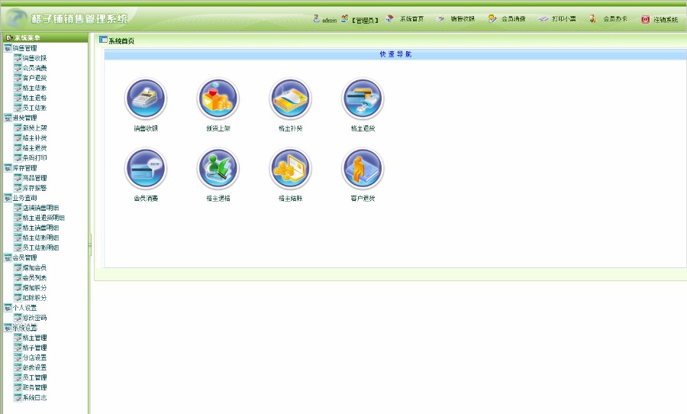Open 格主结账明细 report in left menu

[x=40, y=238]
